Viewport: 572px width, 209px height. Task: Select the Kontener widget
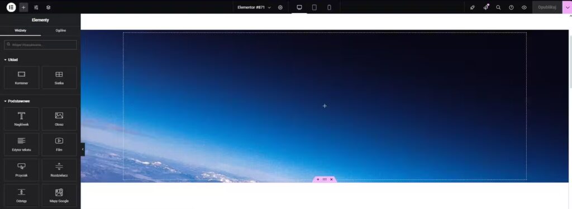(22, 77)
